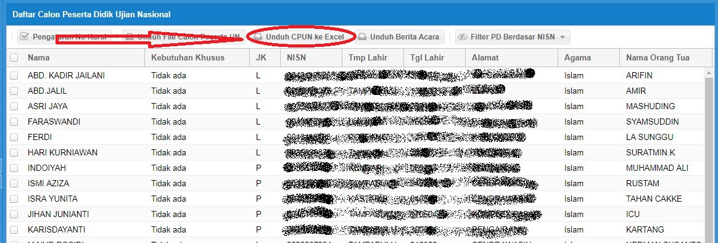Click parent name TAHAN CAKKE
This screenshot has width=718, height=243.
[653, 199]
